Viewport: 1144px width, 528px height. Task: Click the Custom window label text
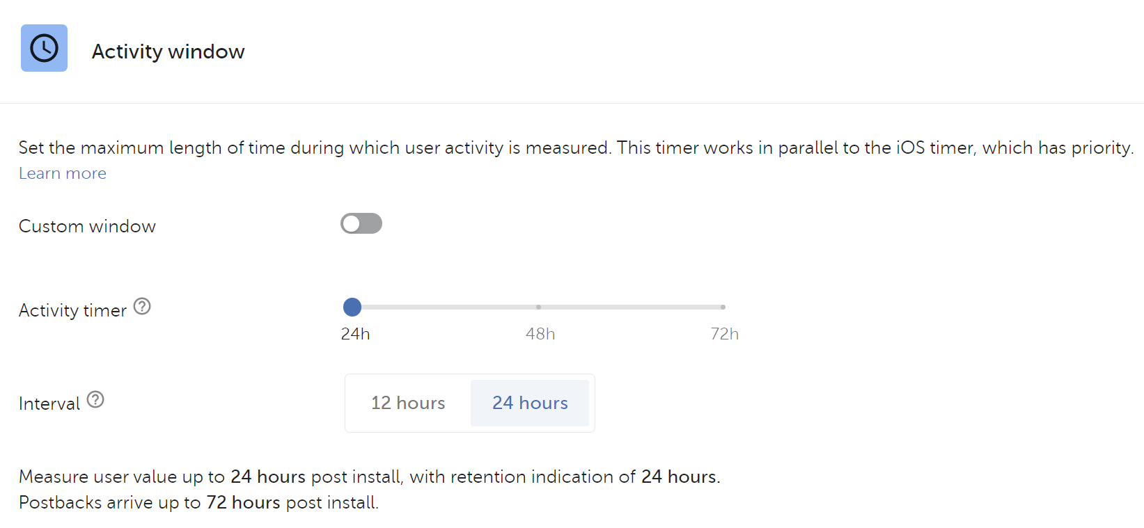coord(87,226)
